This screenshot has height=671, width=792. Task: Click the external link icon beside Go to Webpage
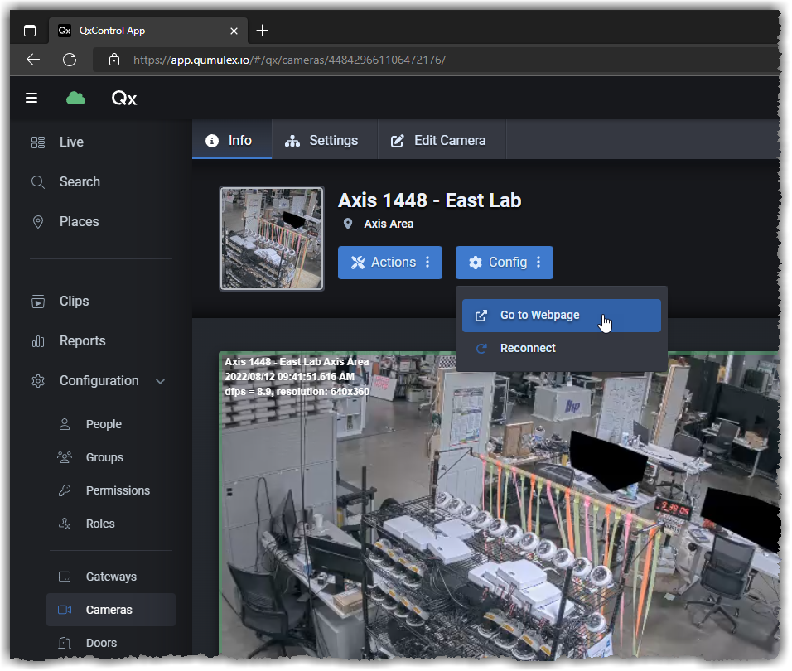pyautogui.click(x=481, y=316)
